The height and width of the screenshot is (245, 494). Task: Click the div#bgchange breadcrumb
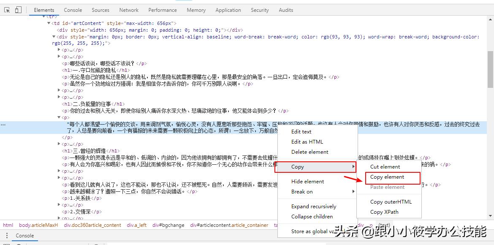168,225
